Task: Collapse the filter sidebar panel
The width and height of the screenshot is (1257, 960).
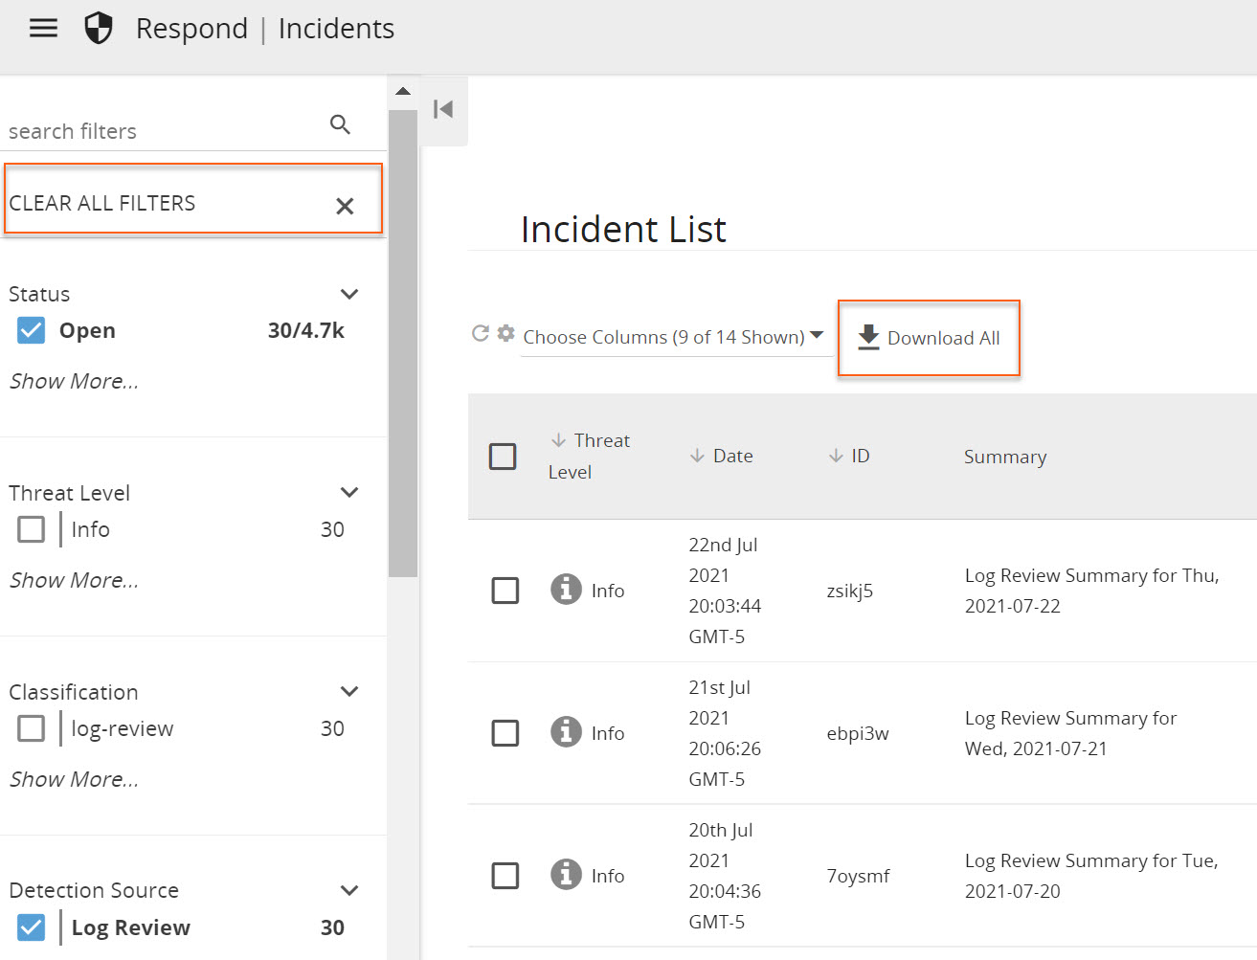Action: [443, 109]
